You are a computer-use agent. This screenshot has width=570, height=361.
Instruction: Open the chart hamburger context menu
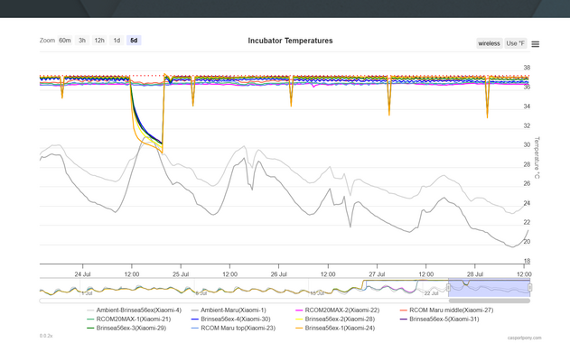(x=536, y=43)
